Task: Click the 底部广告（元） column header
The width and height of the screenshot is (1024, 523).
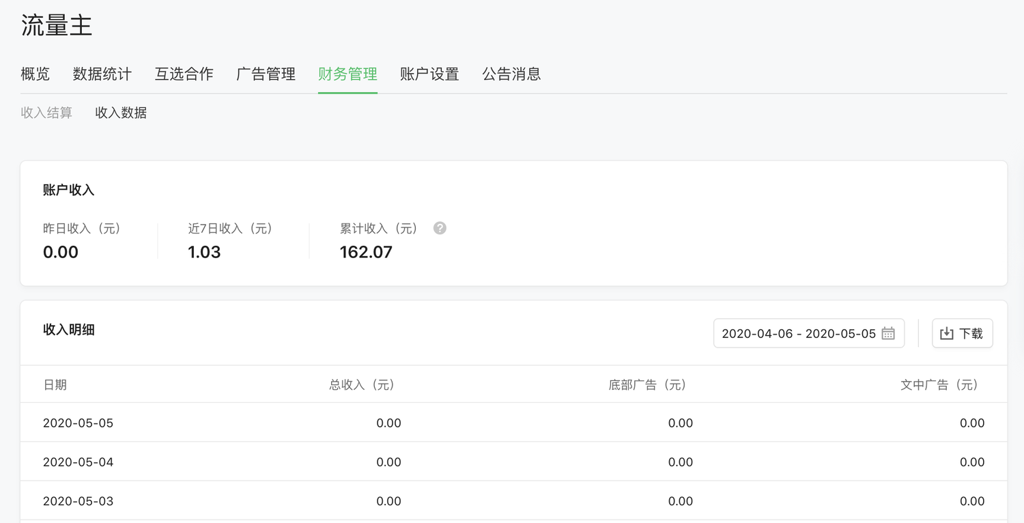Action: (647, 385)
